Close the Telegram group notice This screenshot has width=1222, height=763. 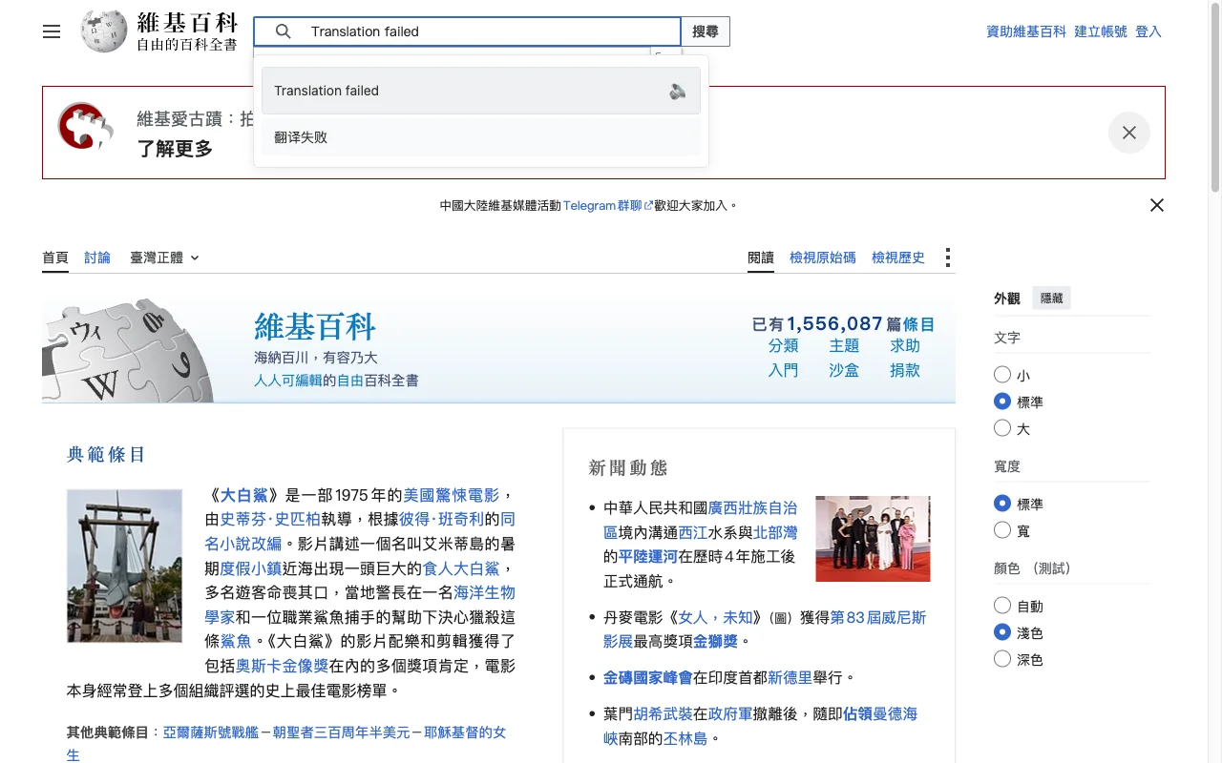coord(1157,205)
